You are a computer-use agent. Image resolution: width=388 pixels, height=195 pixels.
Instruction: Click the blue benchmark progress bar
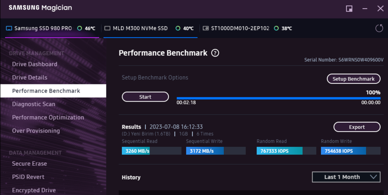click(278, 99)
